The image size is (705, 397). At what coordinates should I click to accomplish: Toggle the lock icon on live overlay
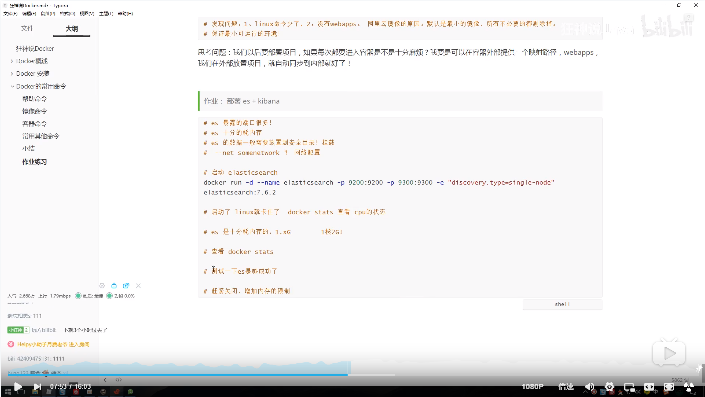tap(114, 286)
